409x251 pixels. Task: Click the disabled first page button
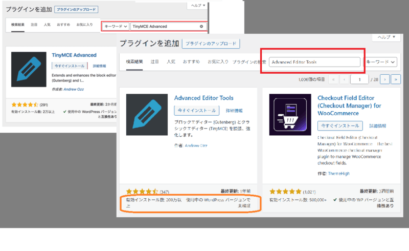point(333,79)
